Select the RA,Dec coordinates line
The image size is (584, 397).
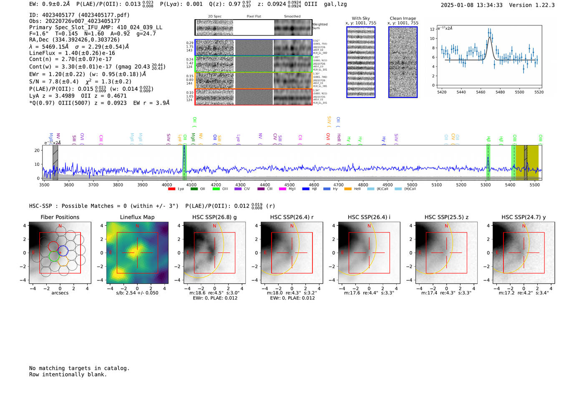point(75,40)
